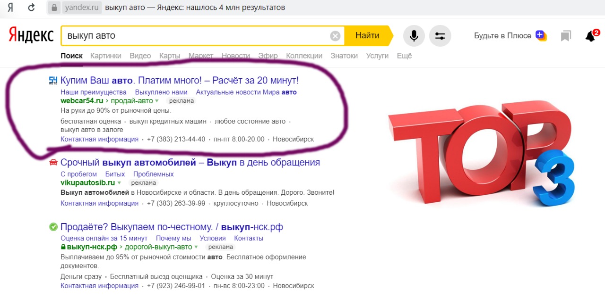
Task: Open the Почему мы sitelink
Action: [173, 238]
